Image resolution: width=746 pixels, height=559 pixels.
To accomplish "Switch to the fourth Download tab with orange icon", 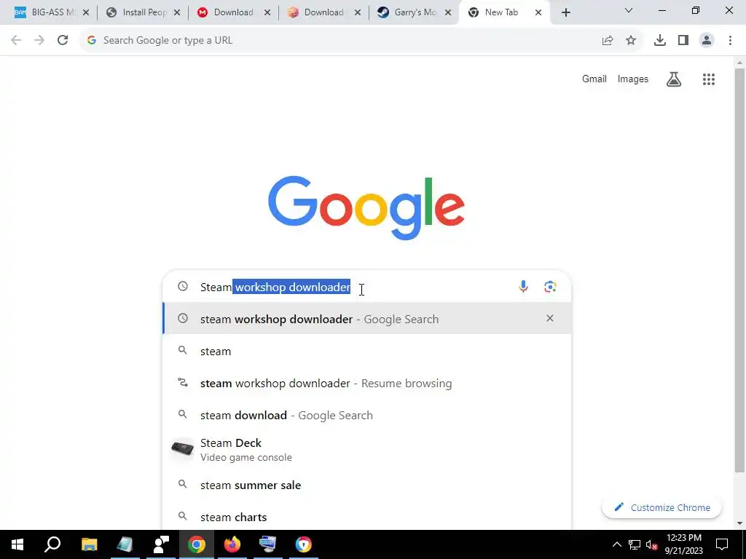I will [324, 13].
